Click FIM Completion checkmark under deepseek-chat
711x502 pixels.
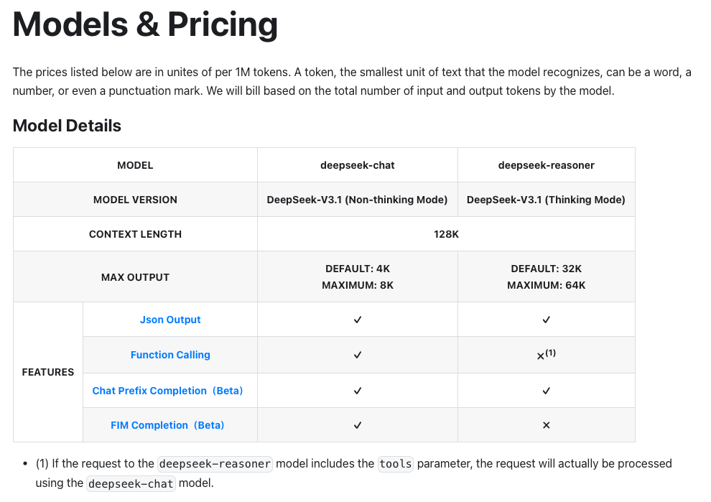[x=358, y=425]
